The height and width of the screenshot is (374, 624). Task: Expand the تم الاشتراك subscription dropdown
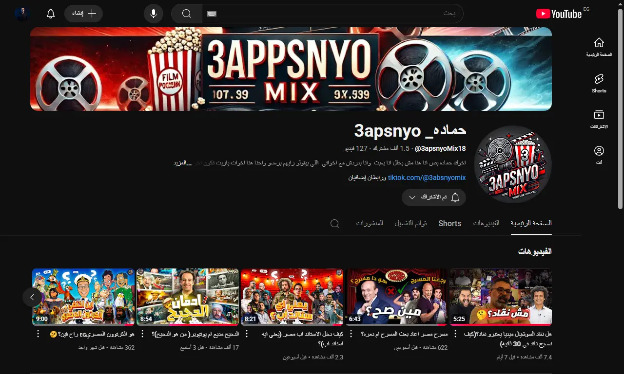pos(434,197)
